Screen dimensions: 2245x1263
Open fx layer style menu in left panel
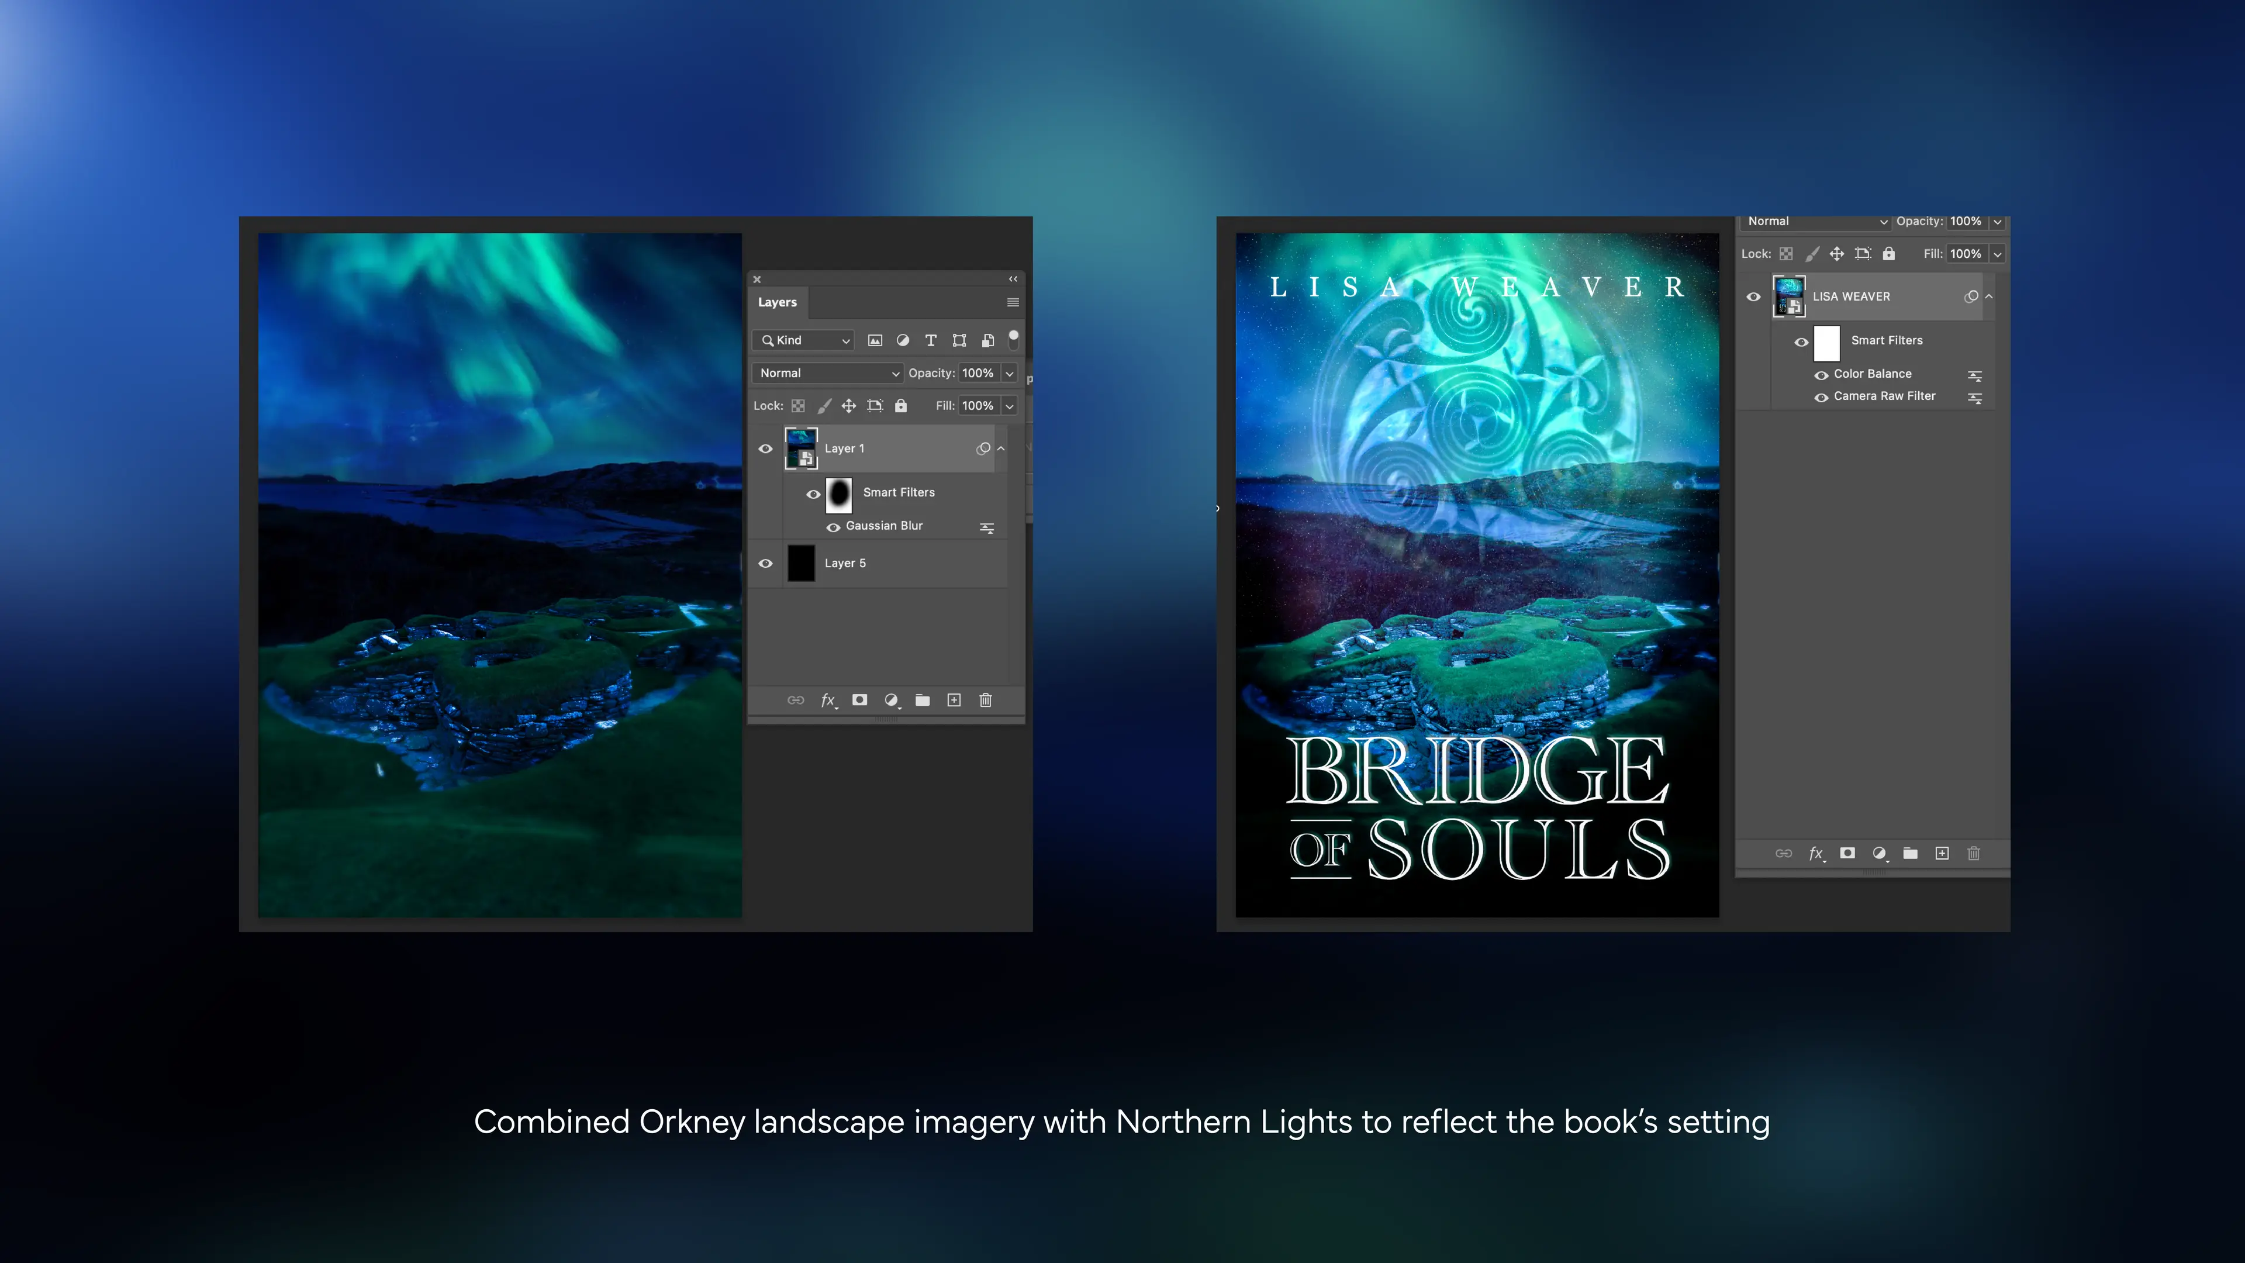tap(828, 700)
